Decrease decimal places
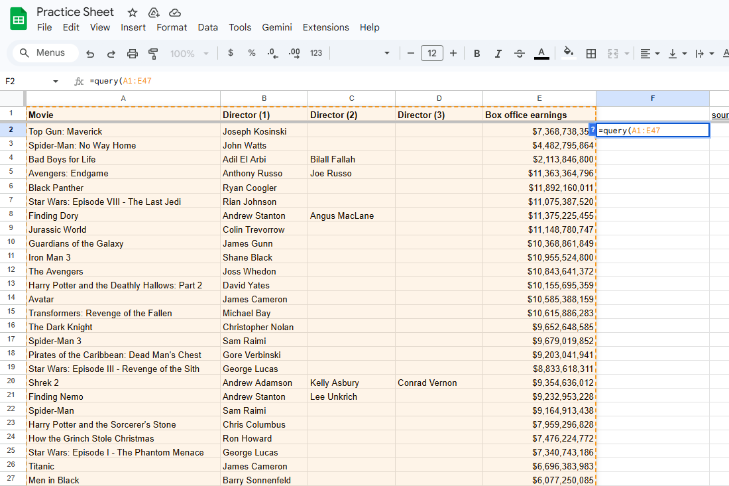This screenshot has height=486, width=729. [x=272, y=52]
